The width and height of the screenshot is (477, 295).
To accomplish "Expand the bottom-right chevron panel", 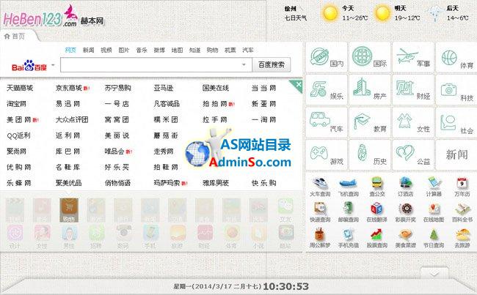I will pos(434,274).
